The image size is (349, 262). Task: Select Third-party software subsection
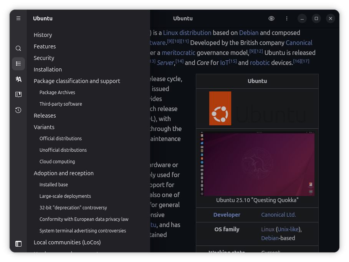pos(61,104)
